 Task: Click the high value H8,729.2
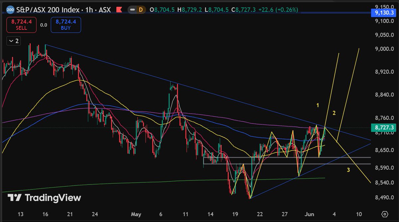tap(190, 10)
